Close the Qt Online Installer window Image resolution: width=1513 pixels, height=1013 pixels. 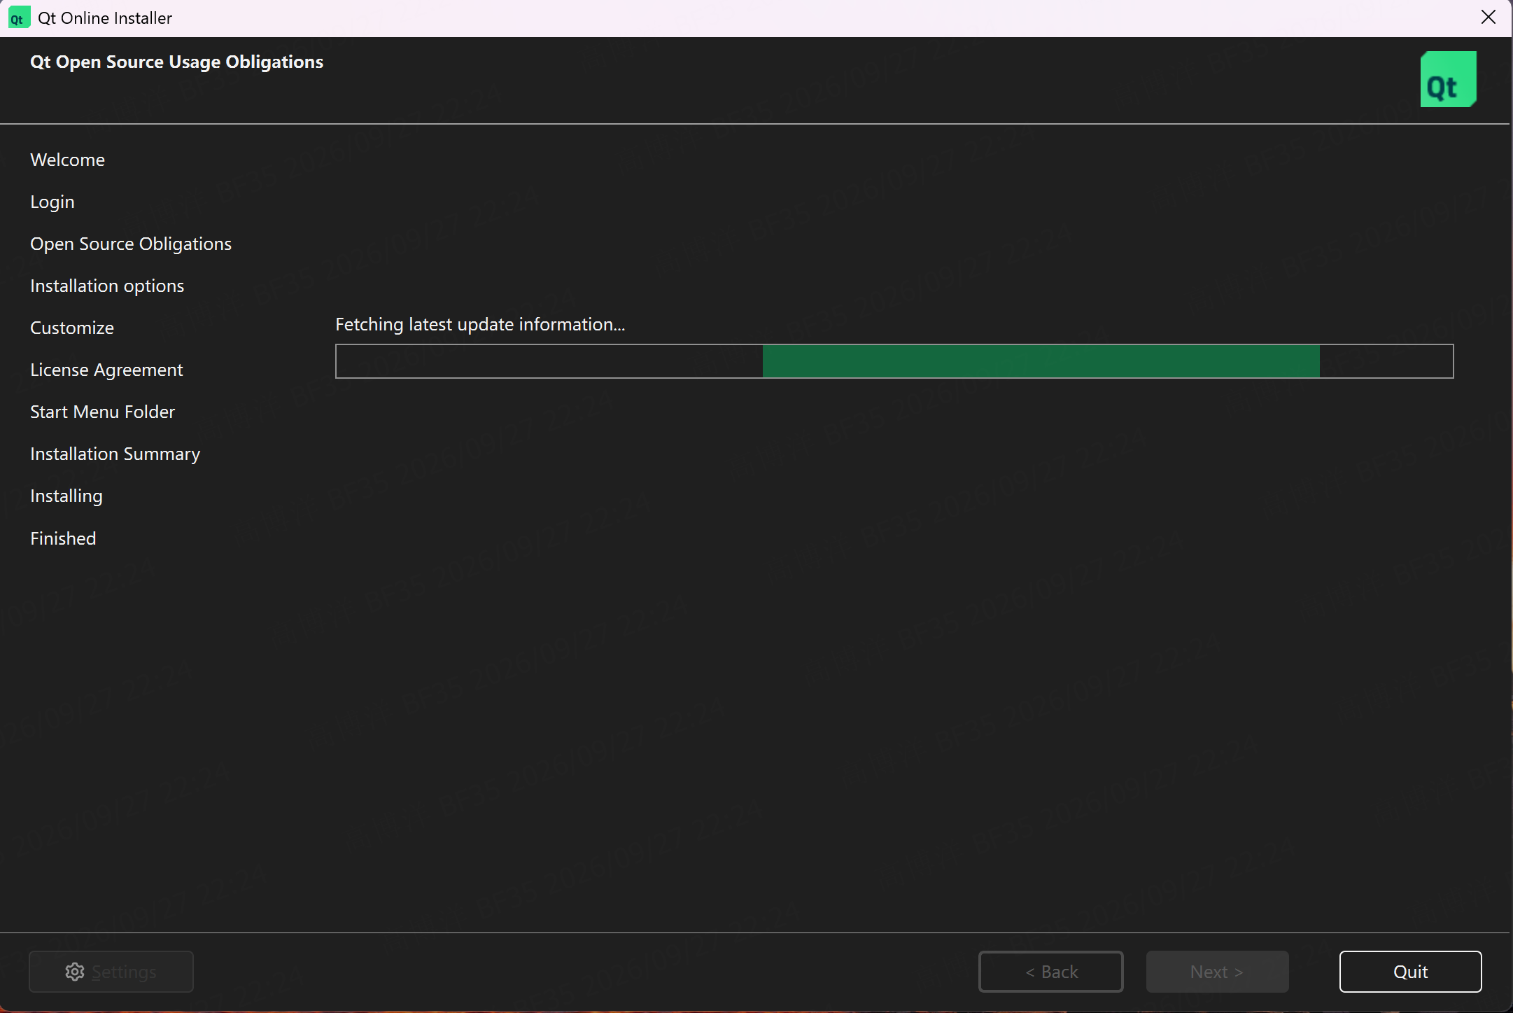tap(1489, 18)
